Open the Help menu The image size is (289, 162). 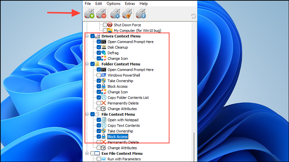[144, 4]
